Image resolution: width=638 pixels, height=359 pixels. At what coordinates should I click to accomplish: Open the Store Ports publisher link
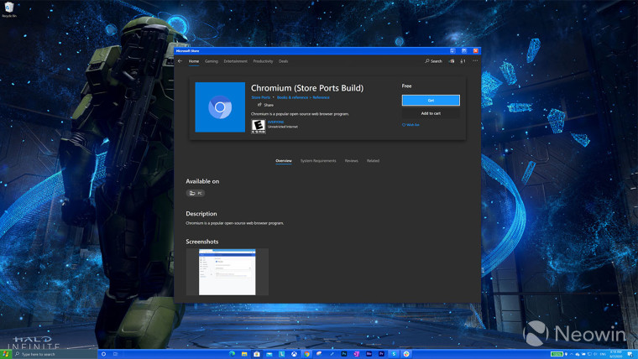point(261,97)
